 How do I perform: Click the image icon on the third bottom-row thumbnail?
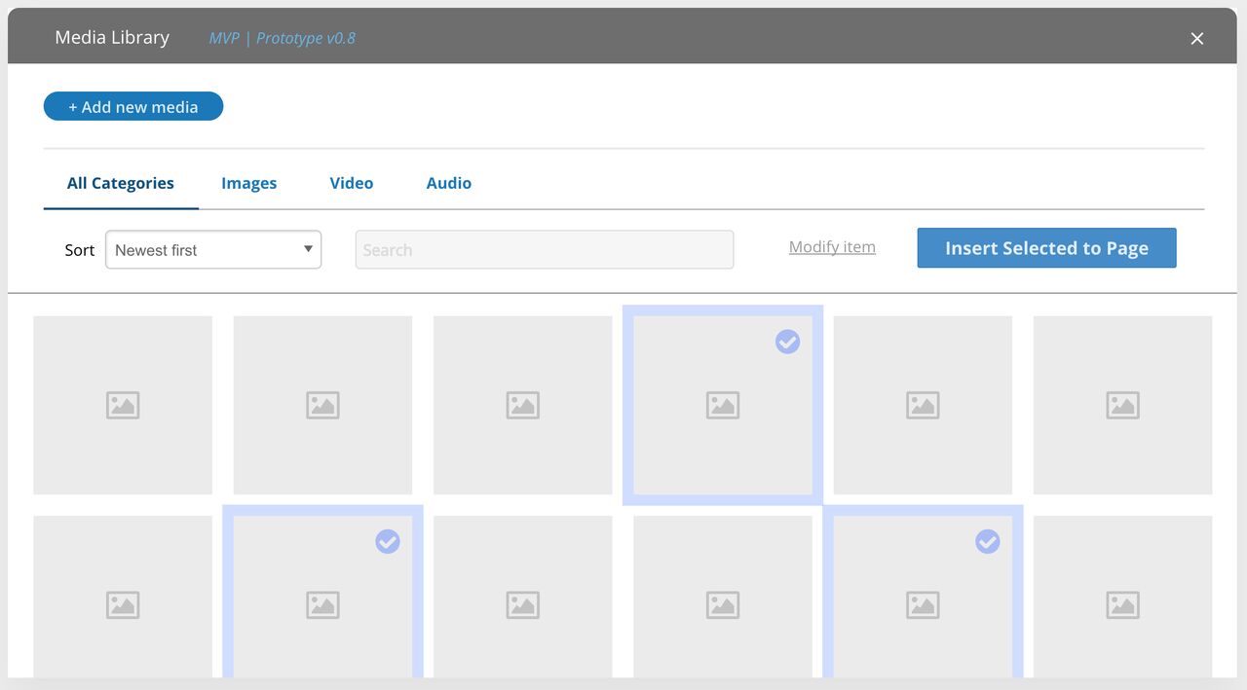(x=522, y=604)
